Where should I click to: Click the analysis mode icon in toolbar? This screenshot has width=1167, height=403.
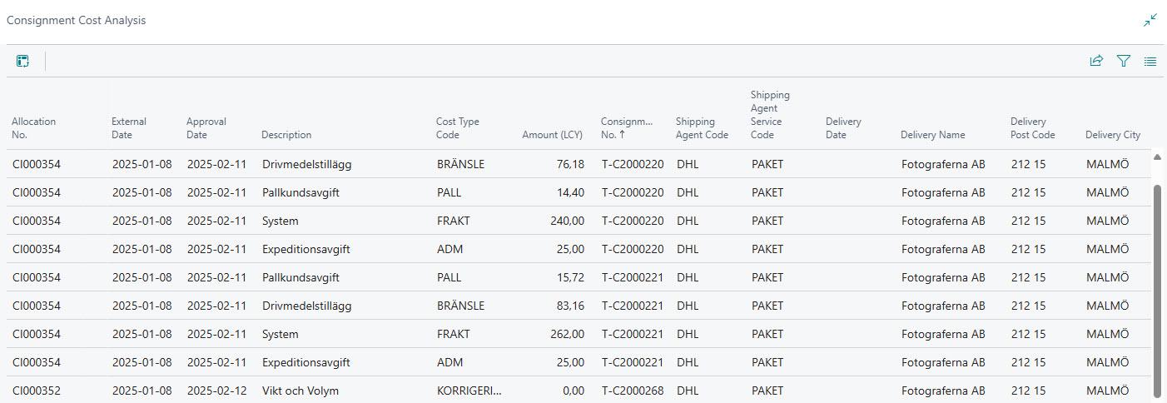[22, 61]
